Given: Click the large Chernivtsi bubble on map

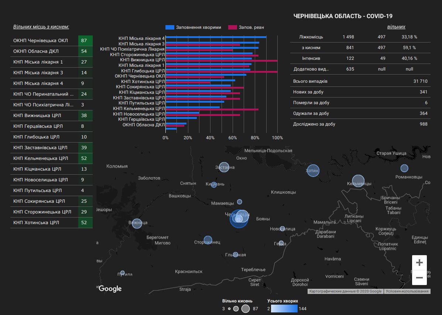Looking at the screenshot, I should (239, 218).
